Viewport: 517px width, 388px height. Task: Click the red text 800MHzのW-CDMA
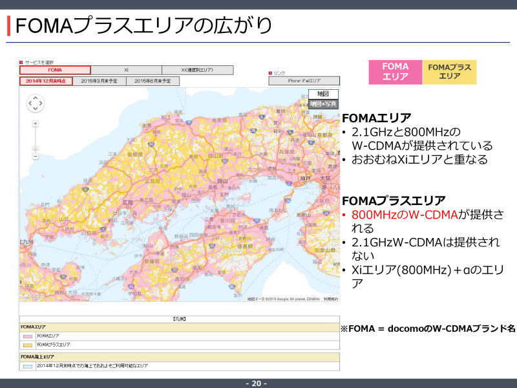pyautogui.click(x=405, y=215)
